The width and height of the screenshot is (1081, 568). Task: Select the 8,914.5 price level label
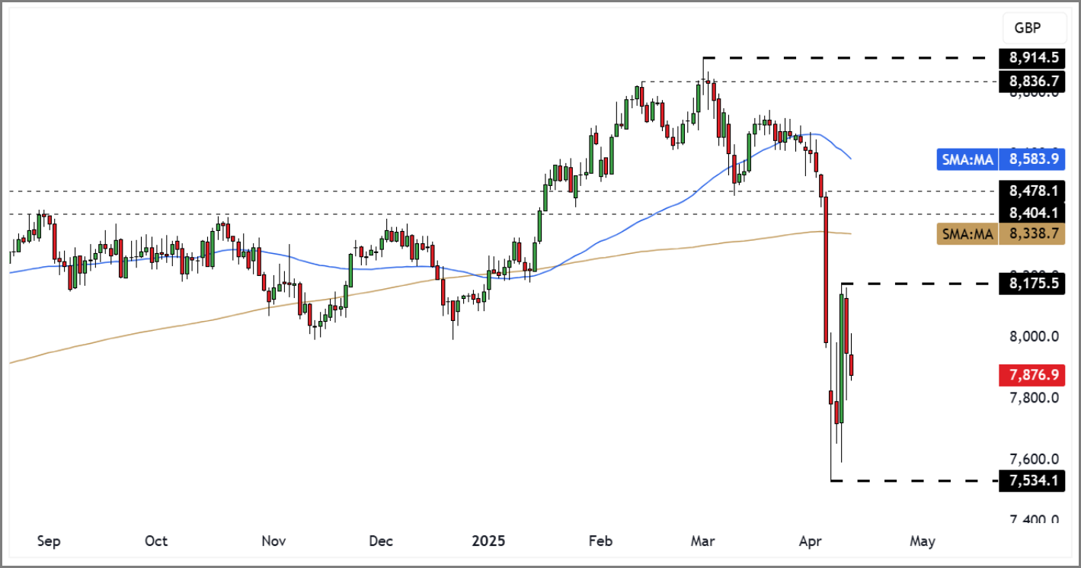1033,57
